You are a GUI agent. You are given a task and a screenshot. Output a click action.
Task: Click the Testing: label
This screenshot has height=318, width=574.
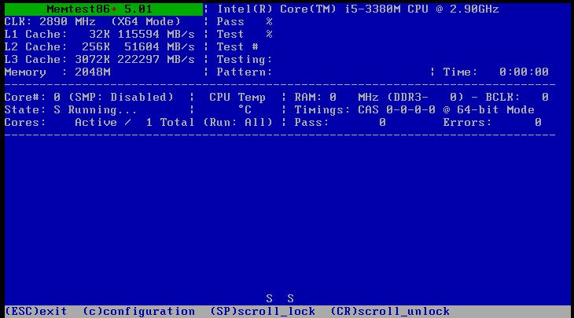point(245,59)
